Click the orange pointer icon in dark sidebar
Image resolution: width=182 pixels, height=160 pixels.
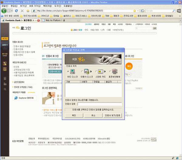click(5, 64)
